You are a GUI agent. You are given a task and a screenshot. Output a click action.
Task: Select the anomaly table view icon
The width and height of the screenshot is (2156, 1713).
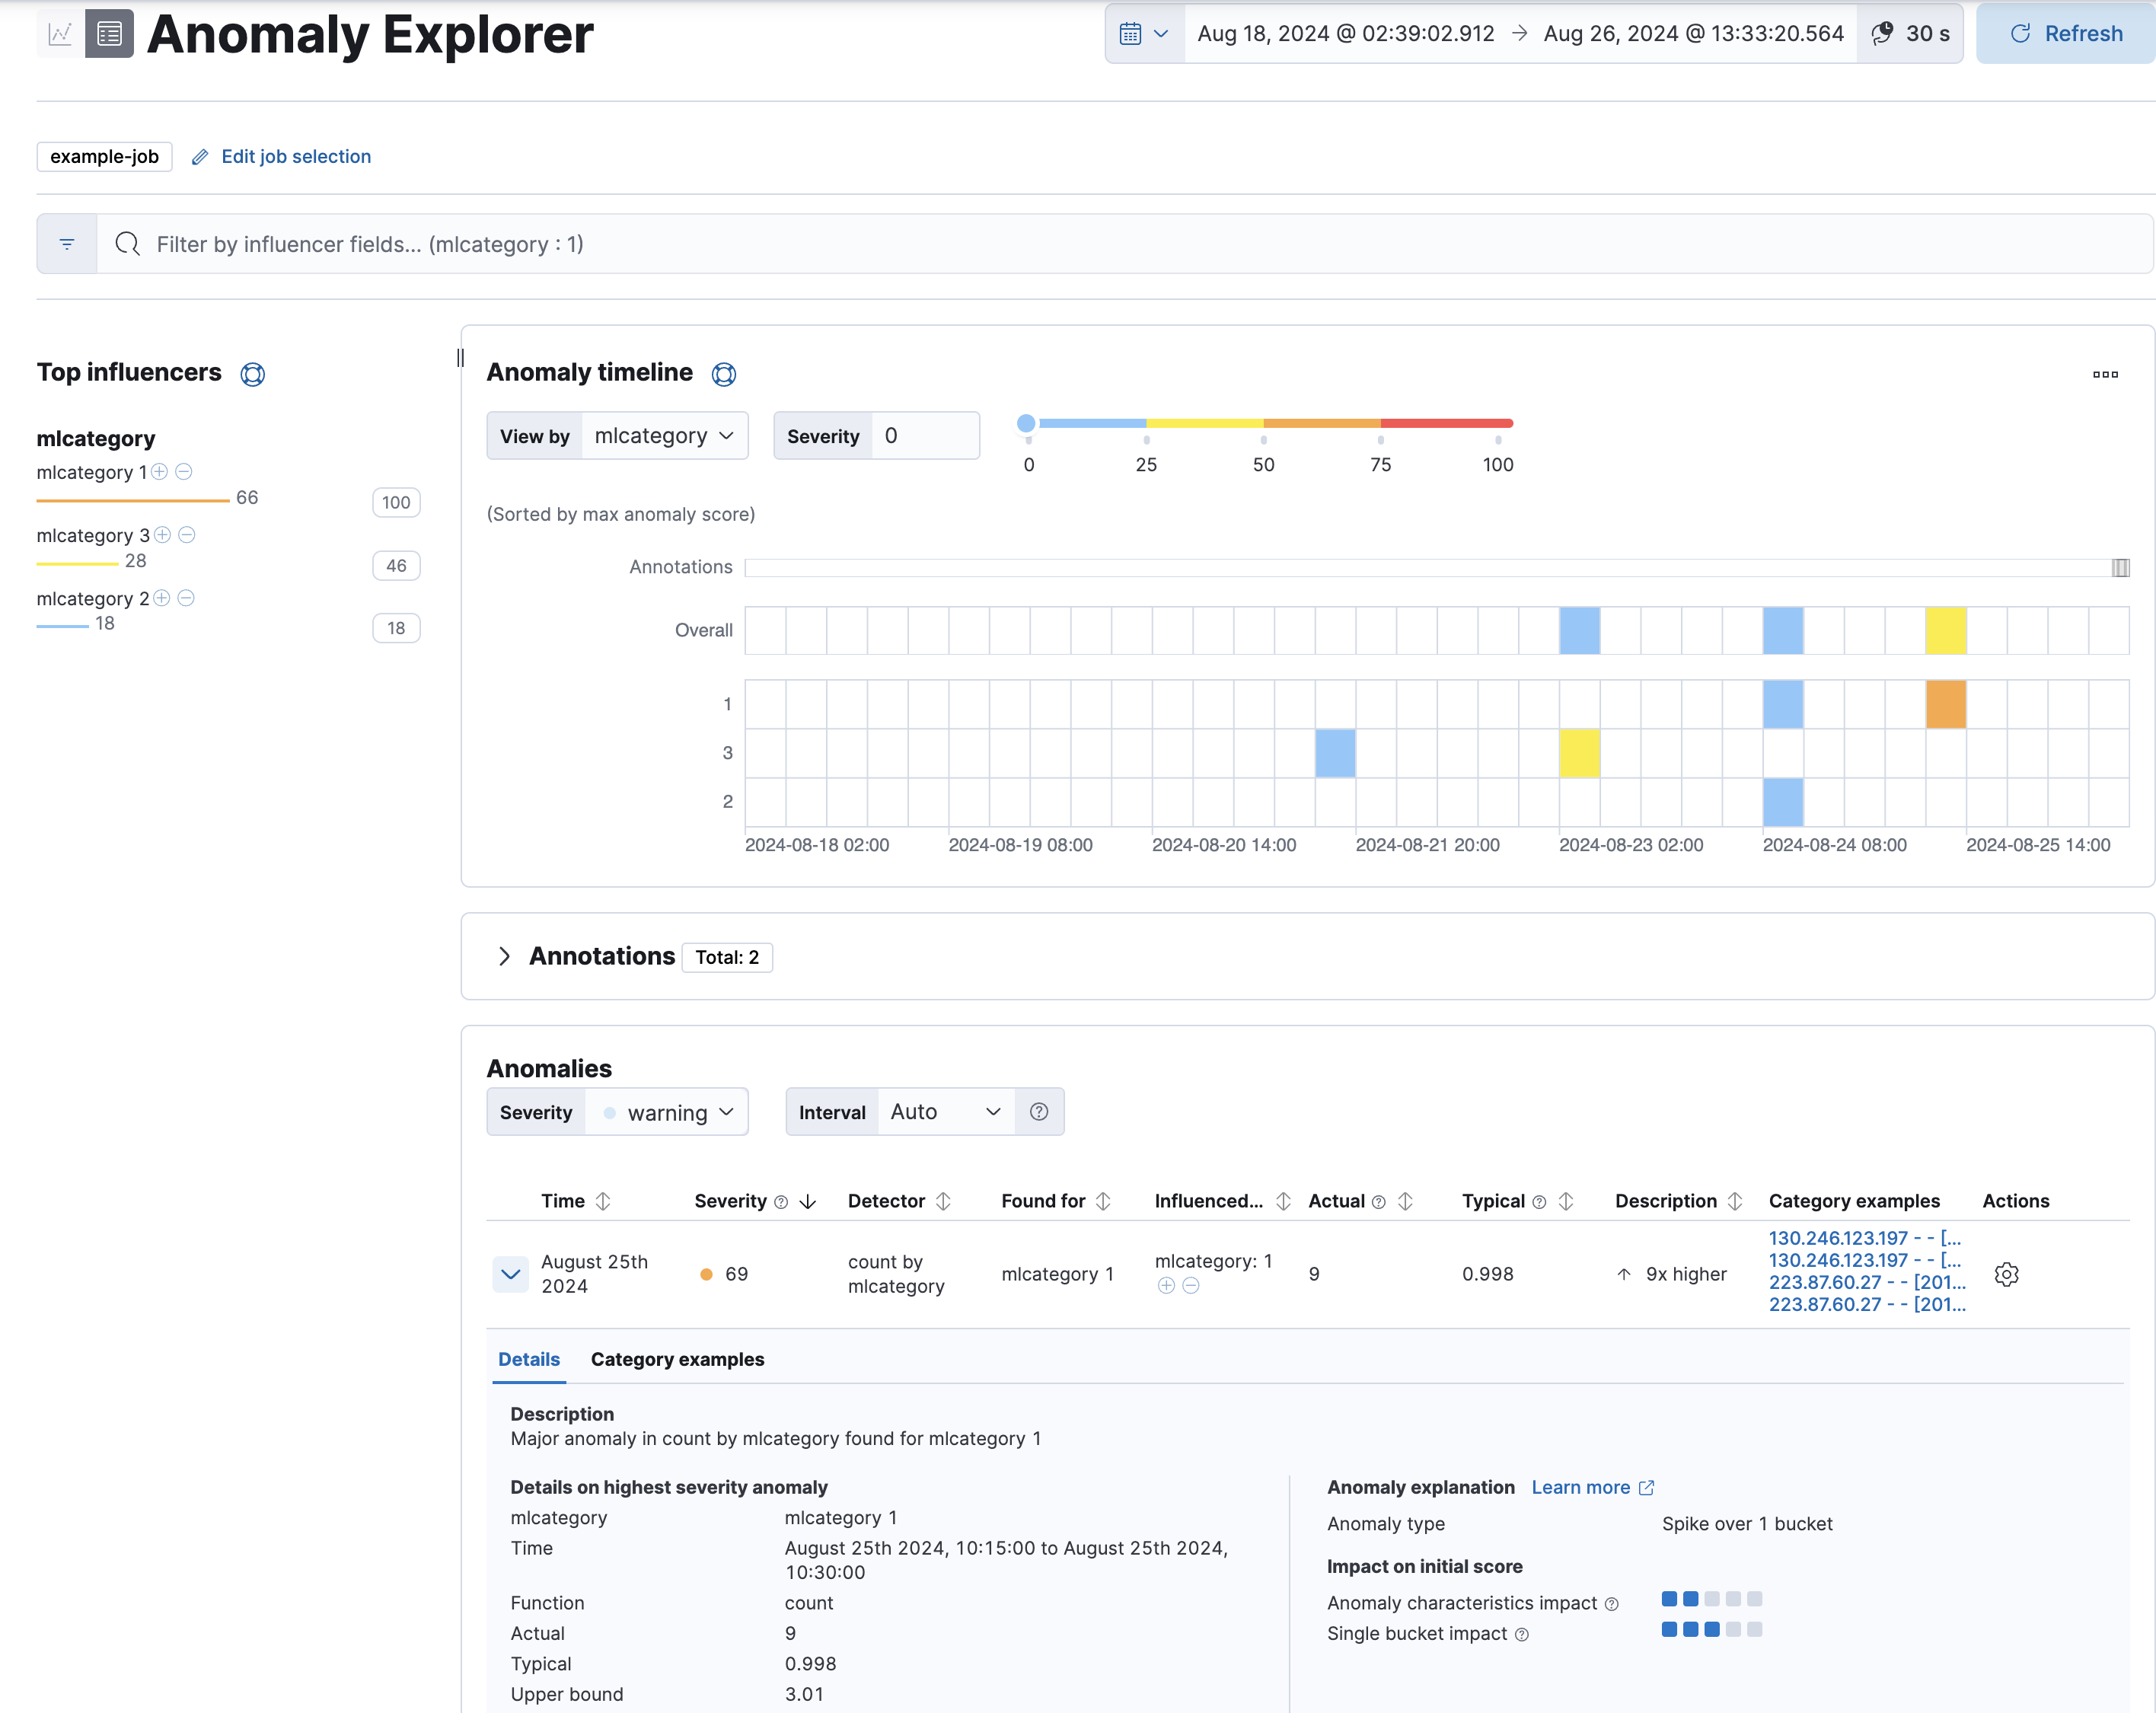point(109,33)
